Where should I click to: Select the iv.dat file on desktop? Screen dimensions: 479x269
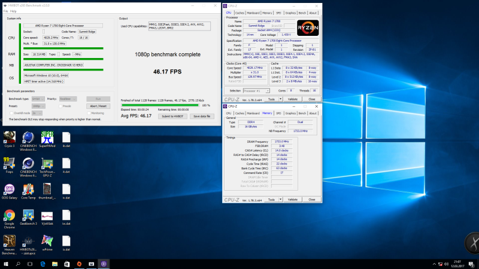(66, 191)
